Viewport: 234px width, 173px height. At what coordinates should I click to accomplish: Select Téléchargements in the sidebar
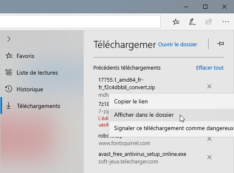click(38, 106)
